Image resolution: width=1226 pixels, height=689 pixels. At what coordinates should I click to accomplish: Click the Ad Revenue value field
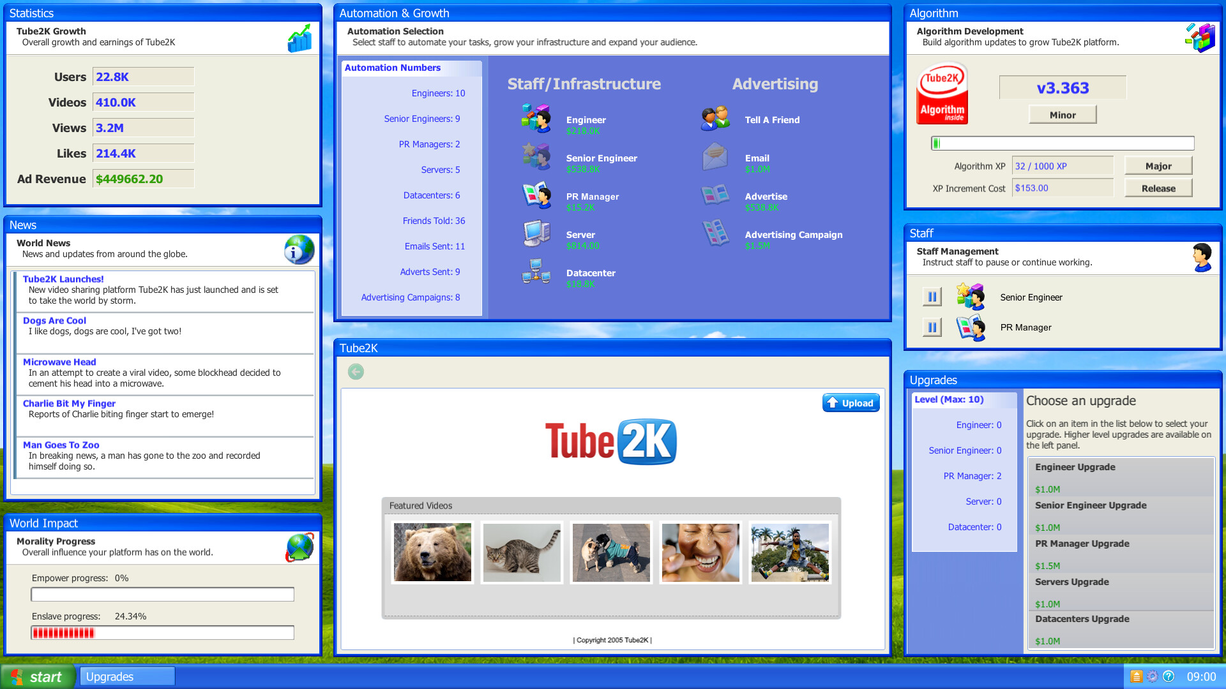[143, 179]
